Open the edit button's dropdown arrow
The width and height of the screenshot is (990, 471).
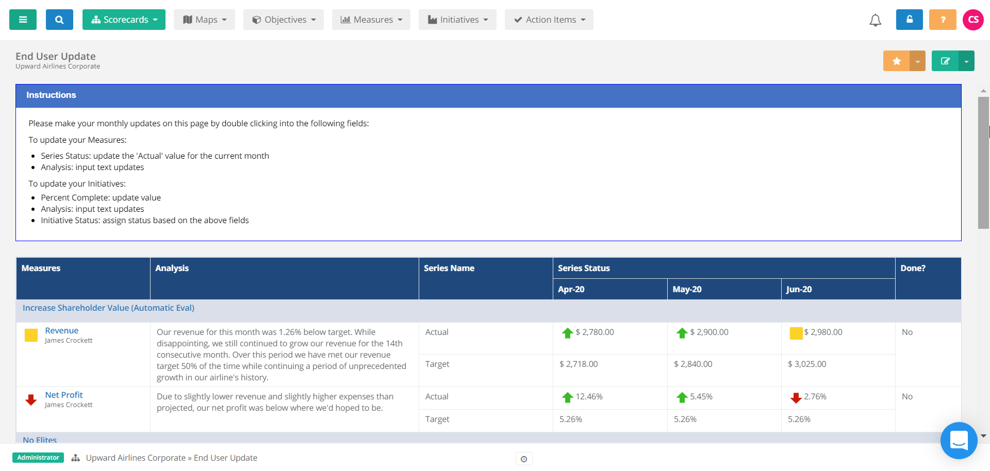[x=967, y=60]
